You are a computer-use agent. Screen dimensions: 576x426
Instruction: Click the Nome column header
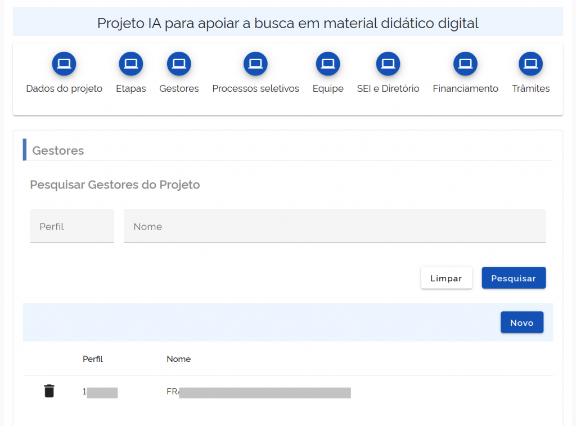[178, 358]
